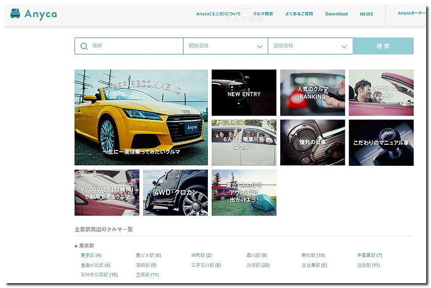The height and width of the screenshot is (288, 431).
Task: Open the STAFF RECOMMEND yellow car banner
Action: point(141,117)
